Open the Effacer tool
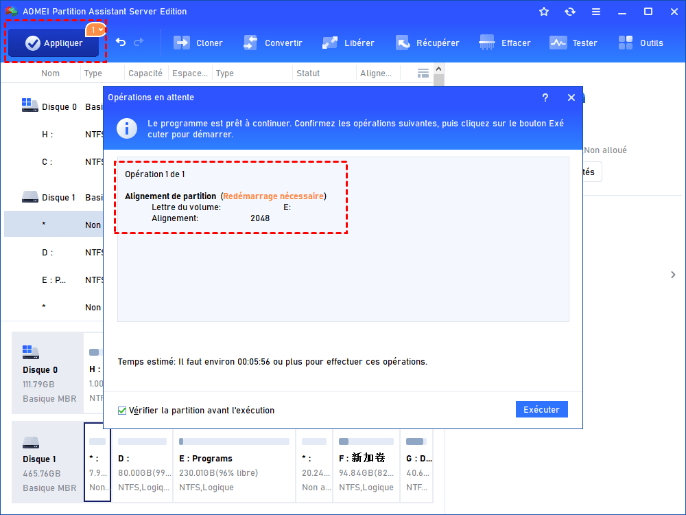 tap(504, 43)
